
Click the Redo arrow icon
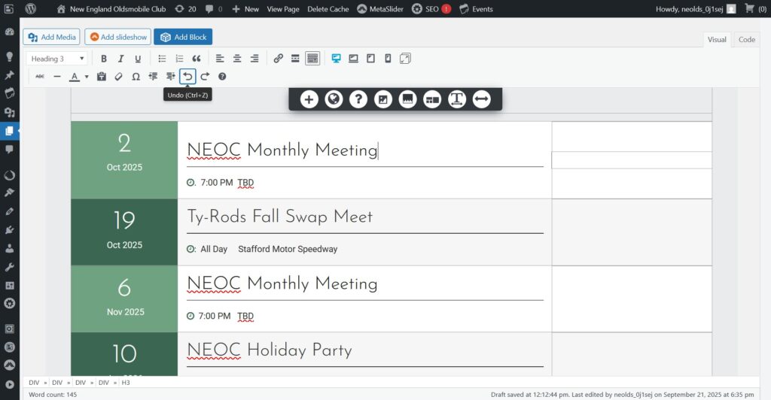(205, 77)
